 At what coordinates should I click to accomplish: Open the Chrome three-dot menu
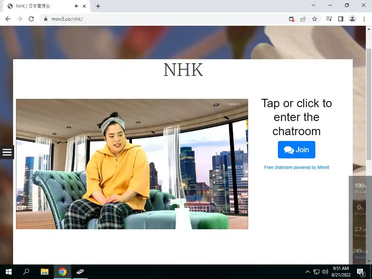[364, 19]
